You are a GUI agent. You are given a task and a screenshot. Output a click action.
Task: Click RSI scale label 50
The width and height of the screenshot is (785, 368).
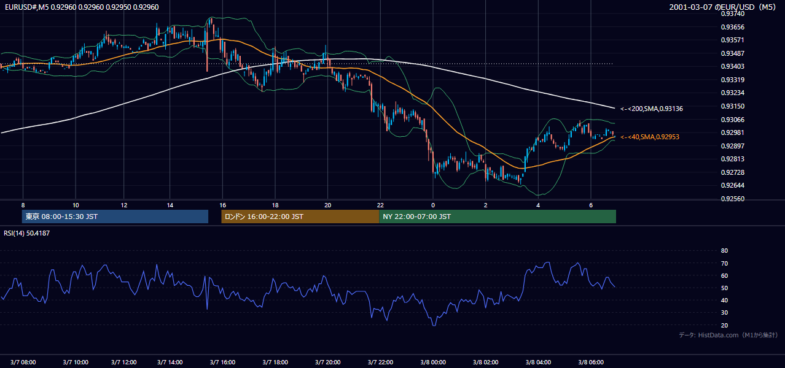(724, 288)
